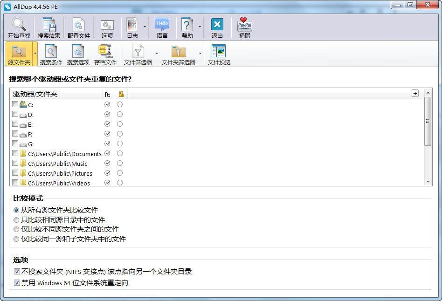Check the G: drive checkbox
The height and width of the screenshot is (301, 442).
15,144
